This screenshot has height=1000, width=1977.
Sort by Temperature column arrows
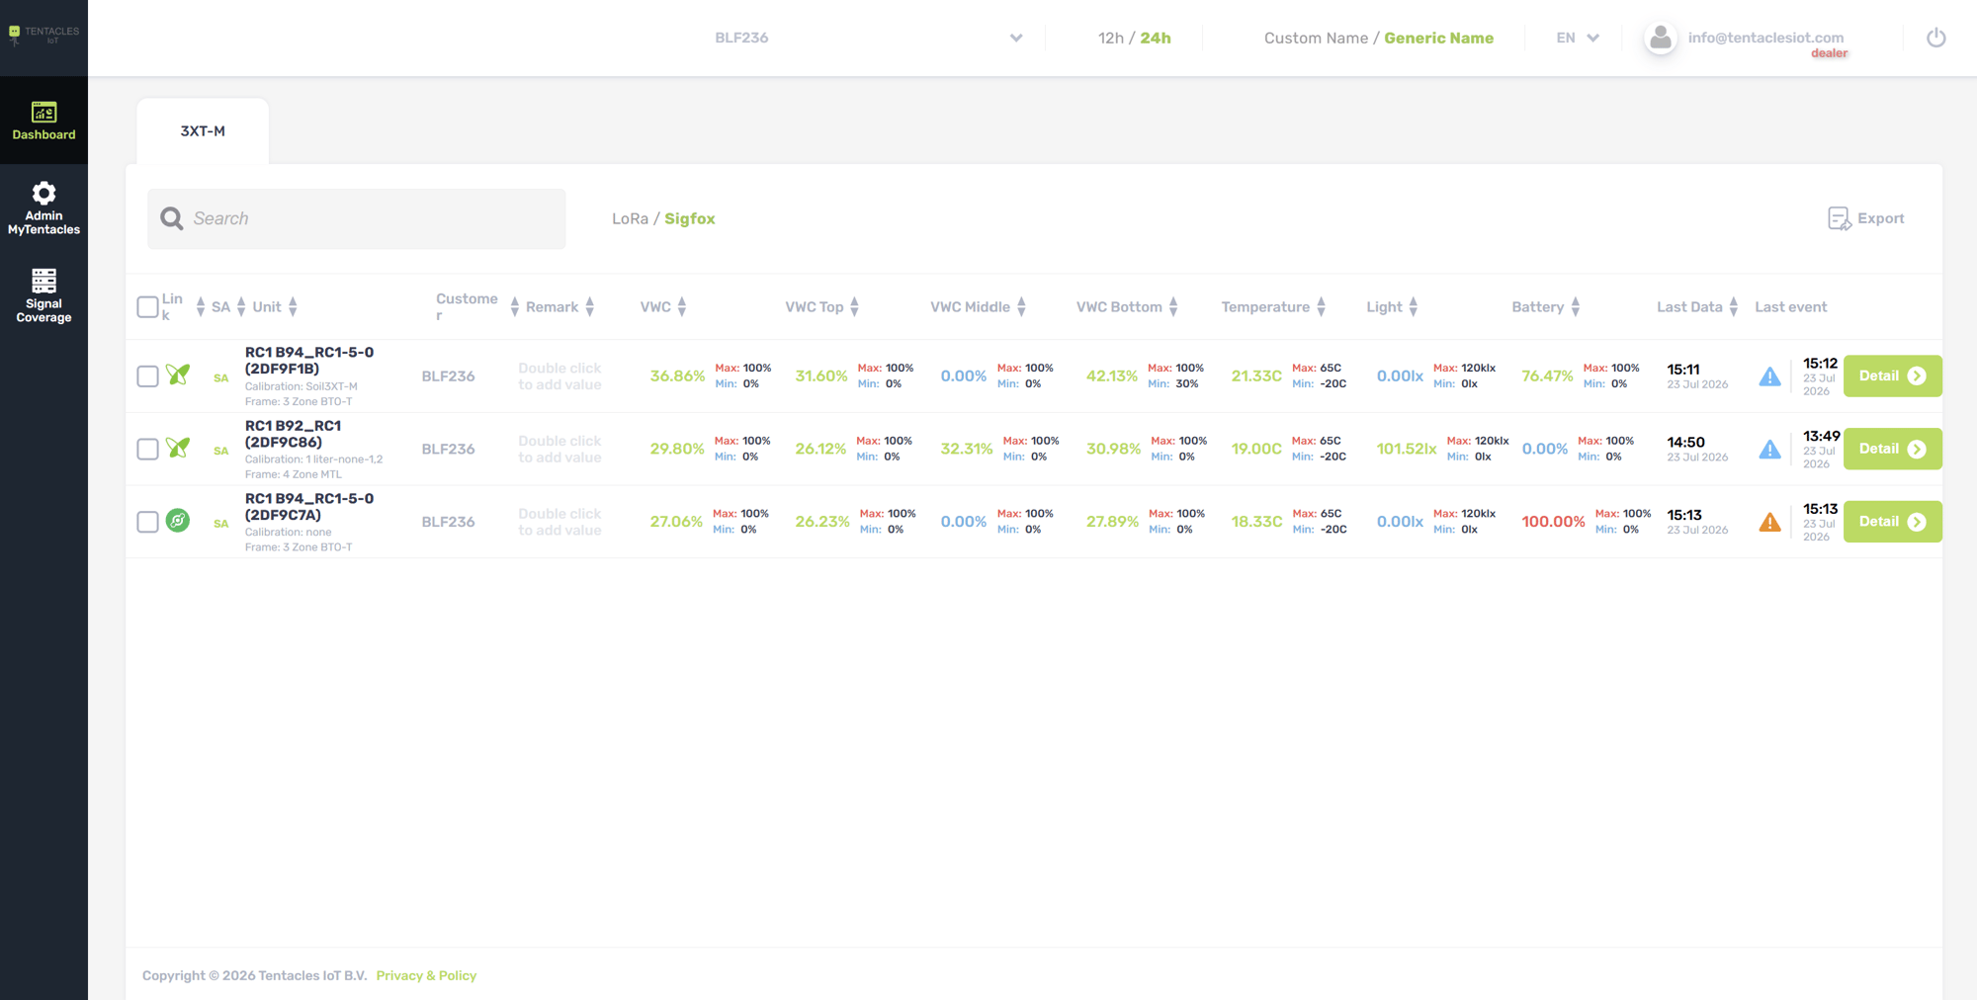[x=1321, y=307]
